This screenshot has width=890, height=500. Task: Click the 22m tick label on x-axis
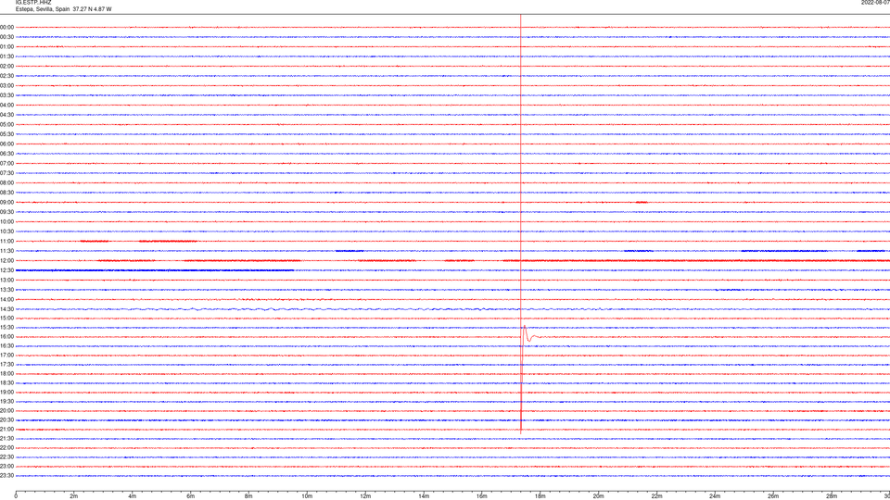[656, 496]
